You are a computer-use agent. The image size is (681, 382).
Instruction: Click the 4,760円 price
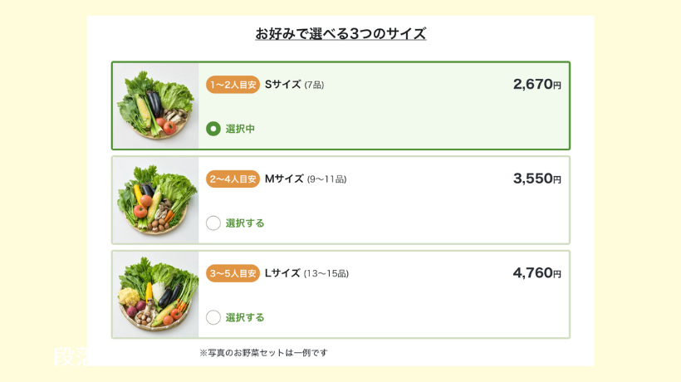point(536,273)
